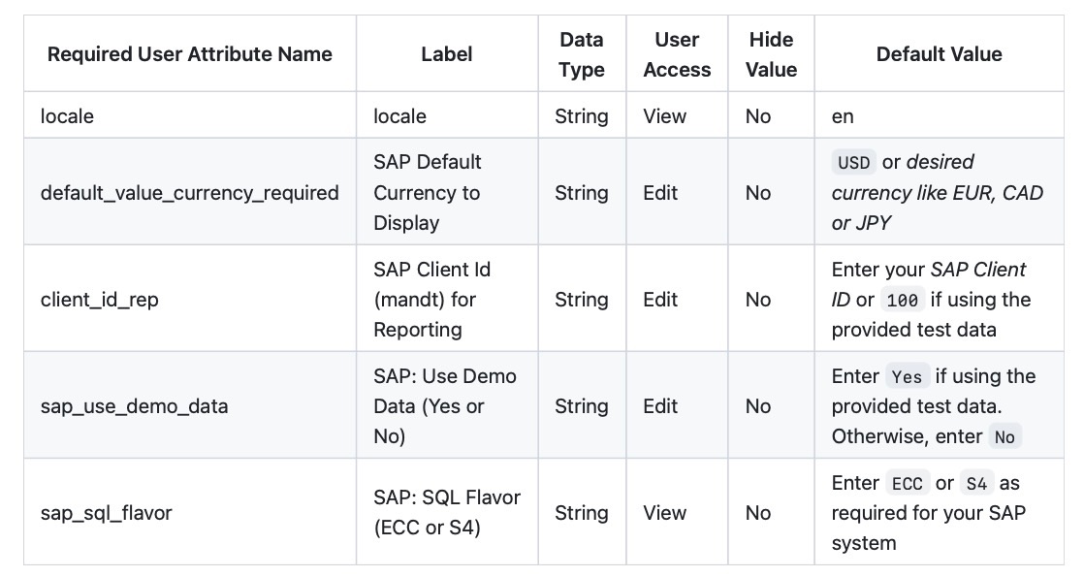Image resolution: width=1084 pixels, height=577 pixels.
Task: Click the 'Default Value' column header
Action: coord(939,54)
